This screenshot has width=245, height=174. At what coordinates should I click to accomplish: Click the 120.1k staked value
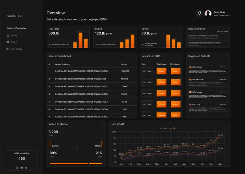[x=100, y=33]
